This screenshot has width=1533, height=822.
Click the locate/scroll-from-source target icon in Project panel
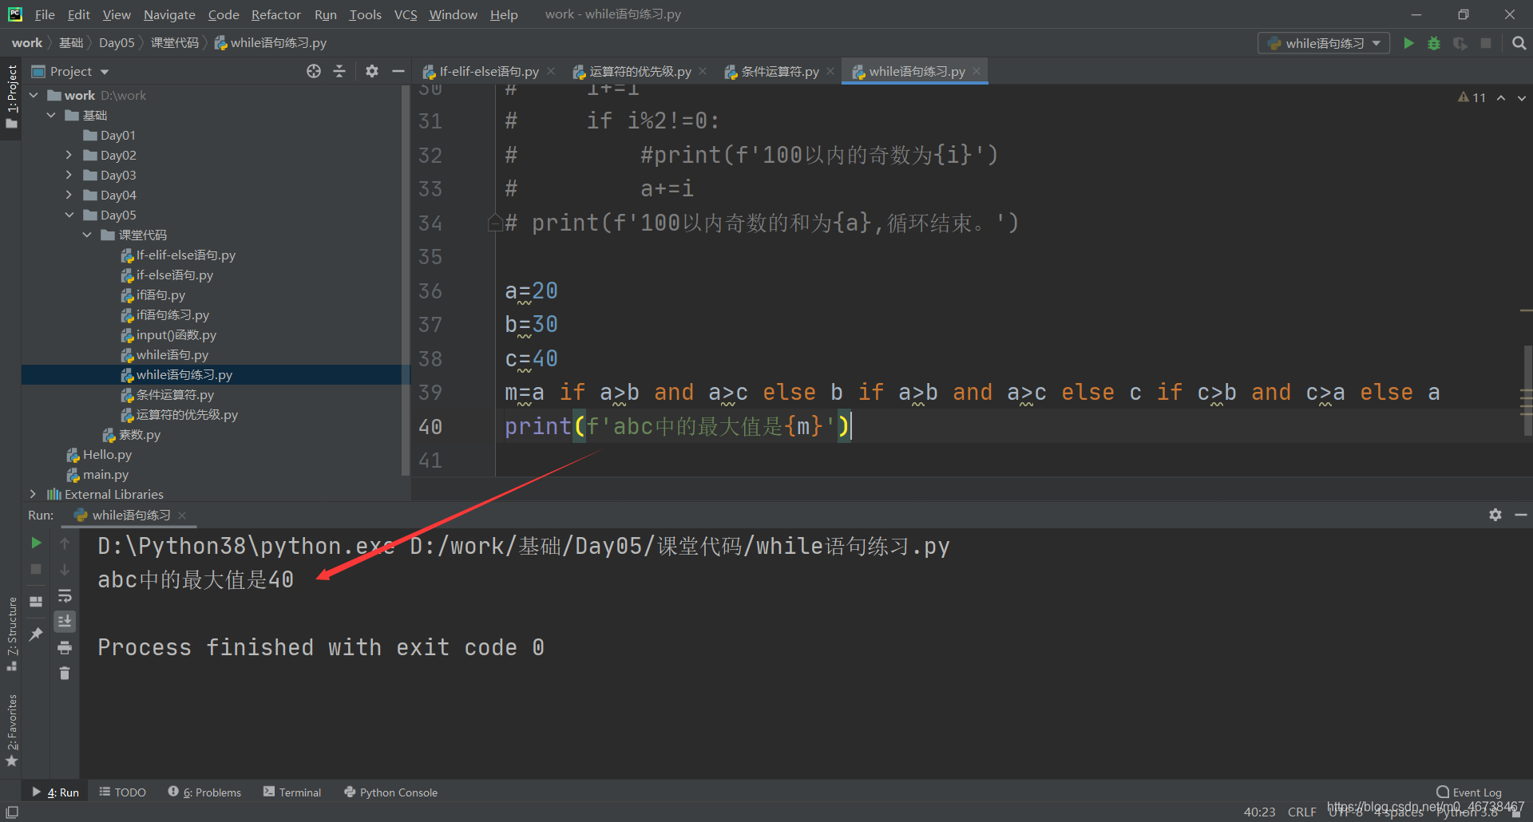(x=314, y=71)
